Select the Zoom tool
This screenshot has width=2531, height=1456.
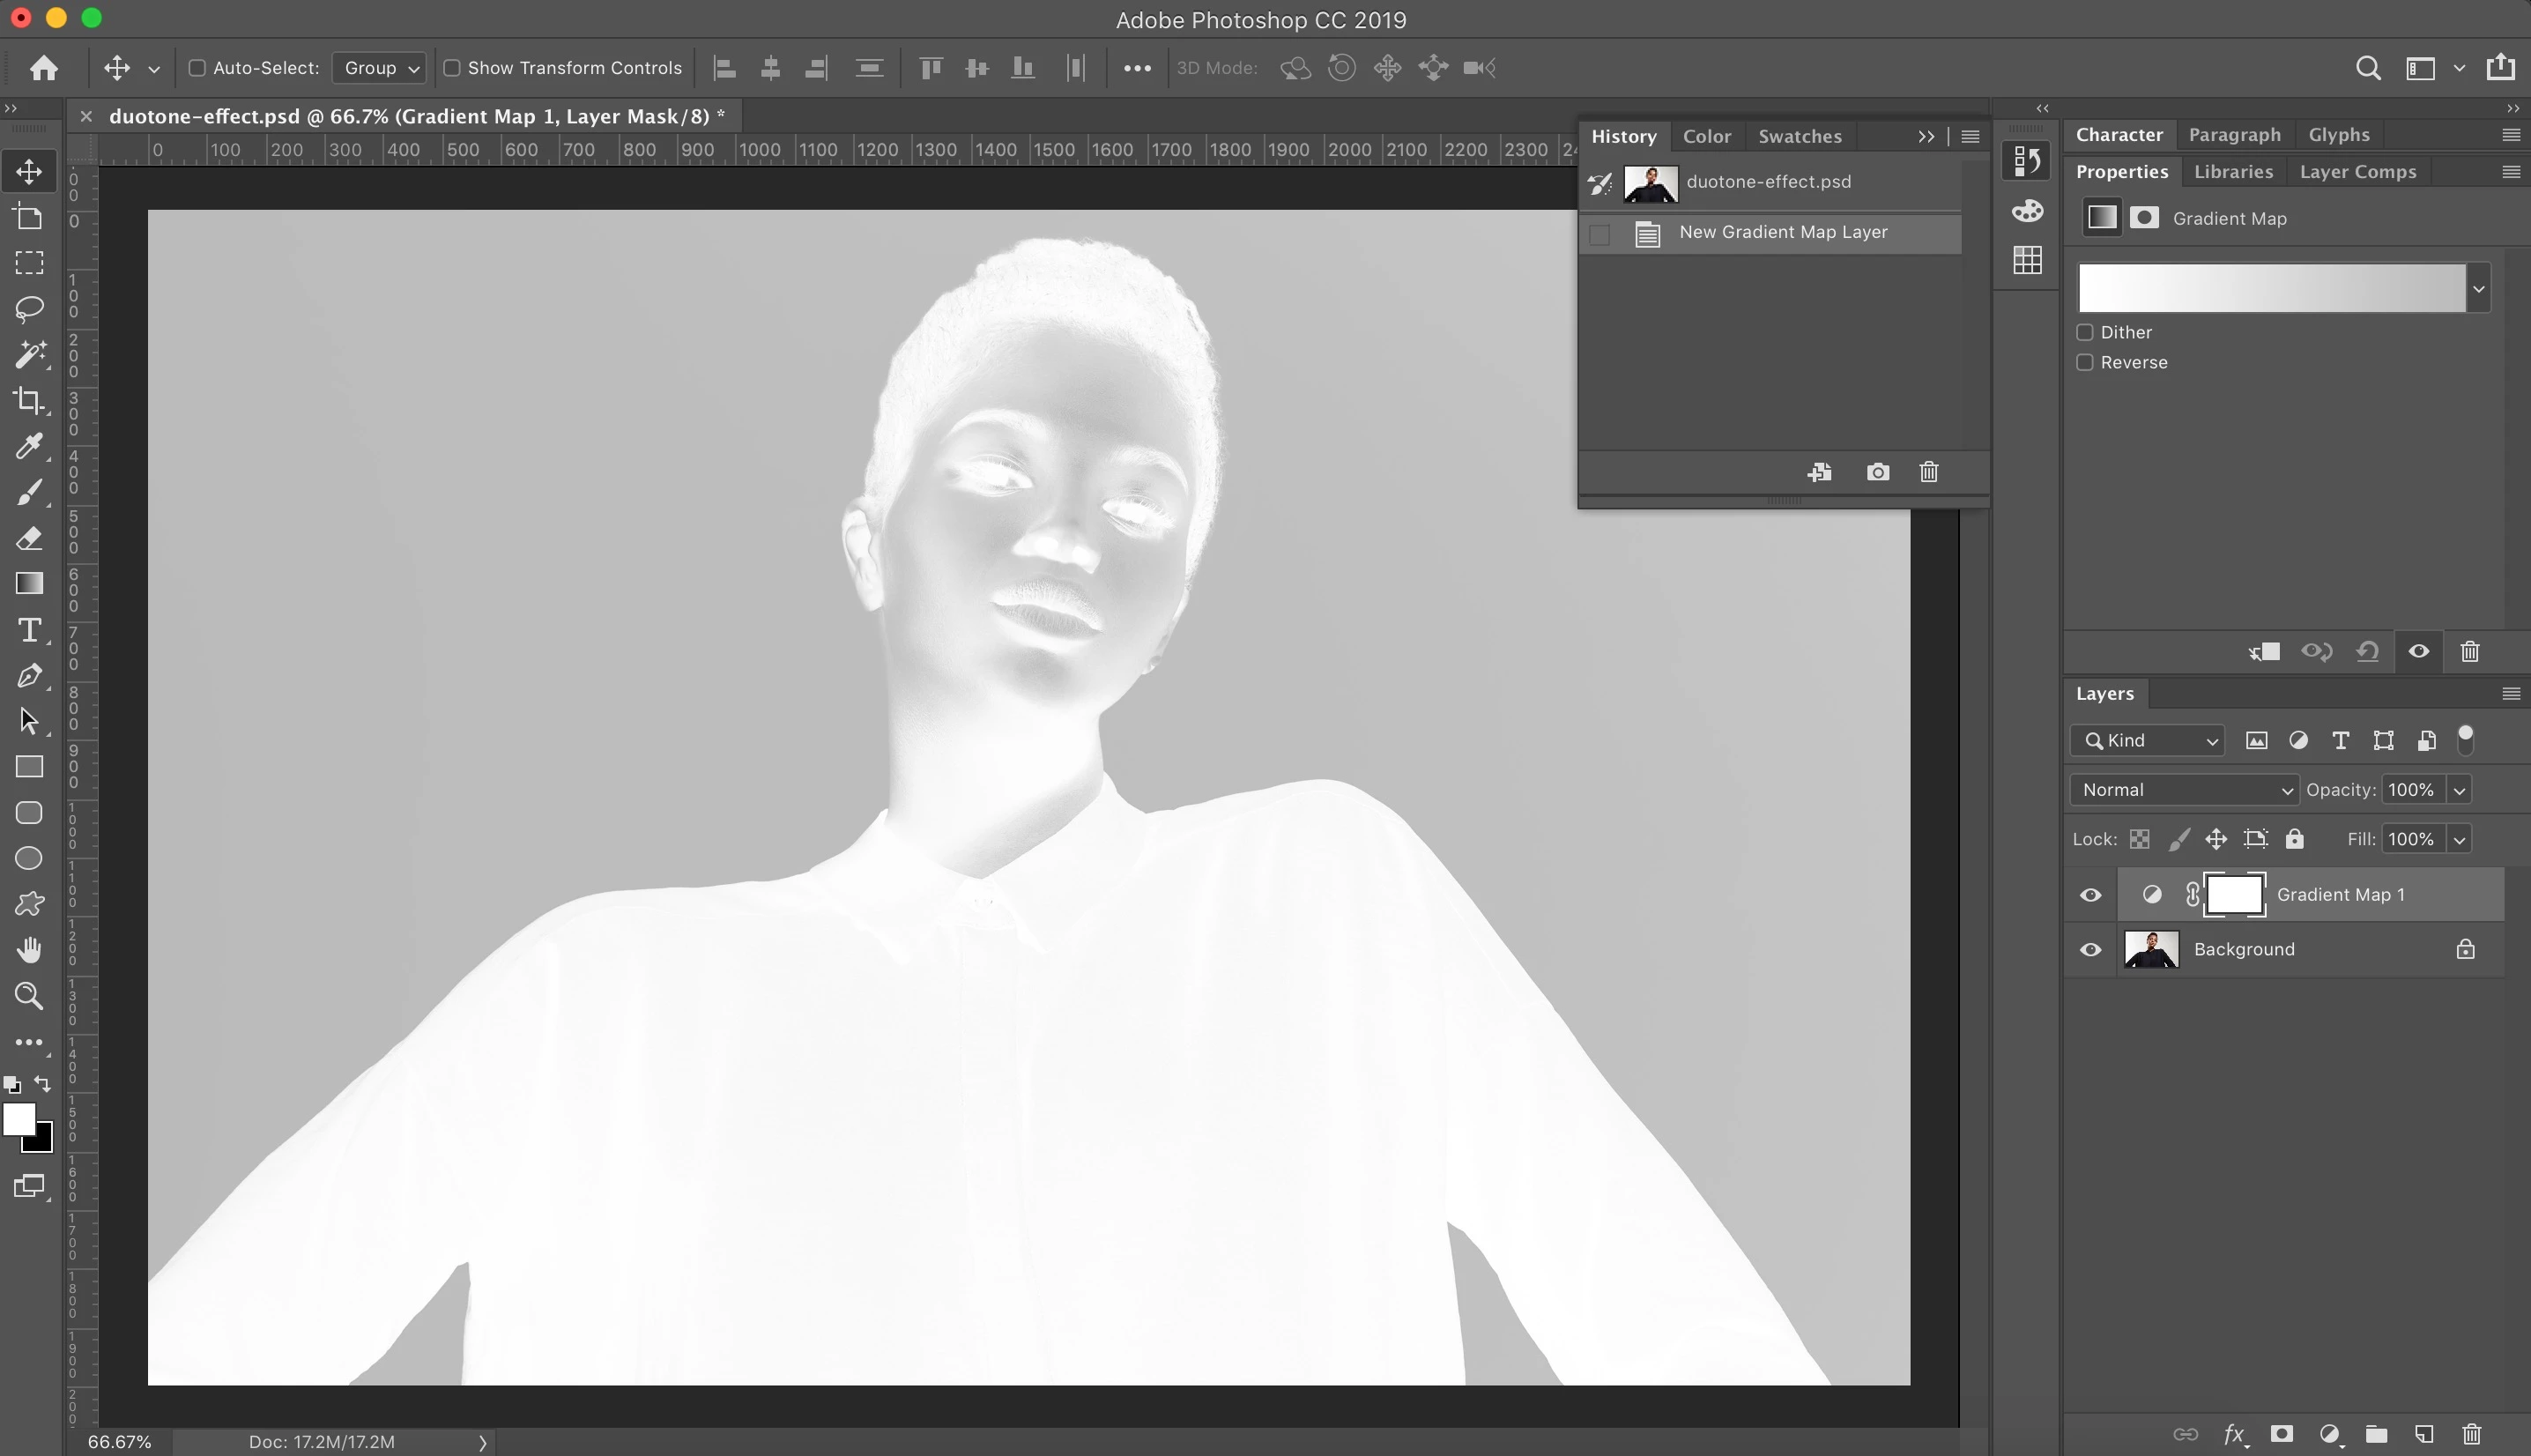[29, 995]
